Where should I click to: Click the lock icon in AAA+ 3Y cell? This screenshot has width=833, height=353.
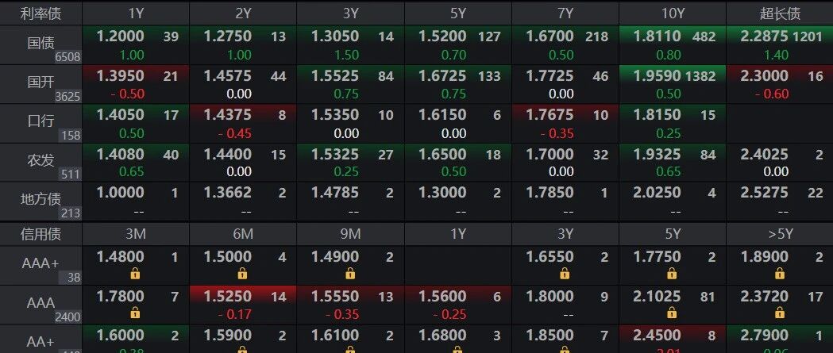click(x=565, y=273)
